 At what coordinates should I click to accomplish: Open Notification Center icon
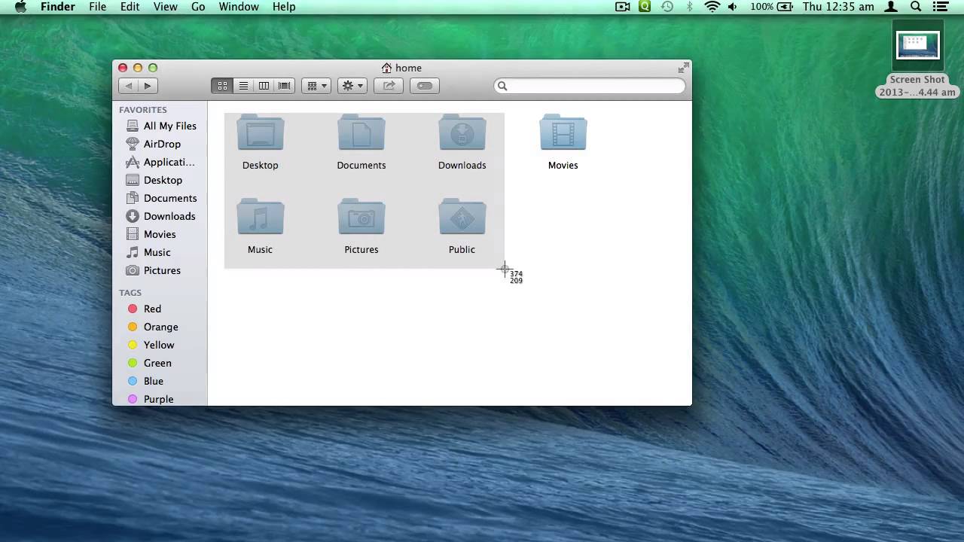[940, 7]
